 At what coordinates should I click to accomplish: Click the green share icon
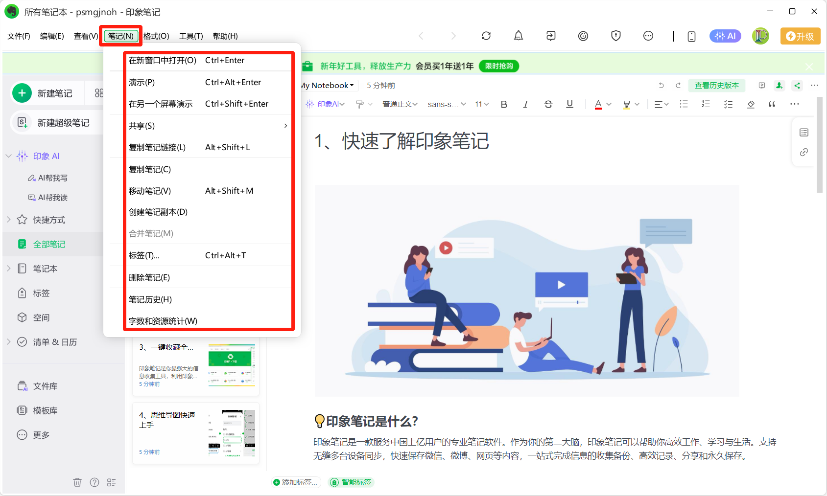797,85
